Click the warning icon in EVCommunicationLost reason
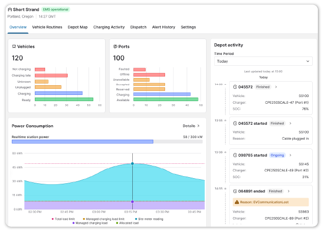Screen dimensions: 323x231 pos(236,202)
